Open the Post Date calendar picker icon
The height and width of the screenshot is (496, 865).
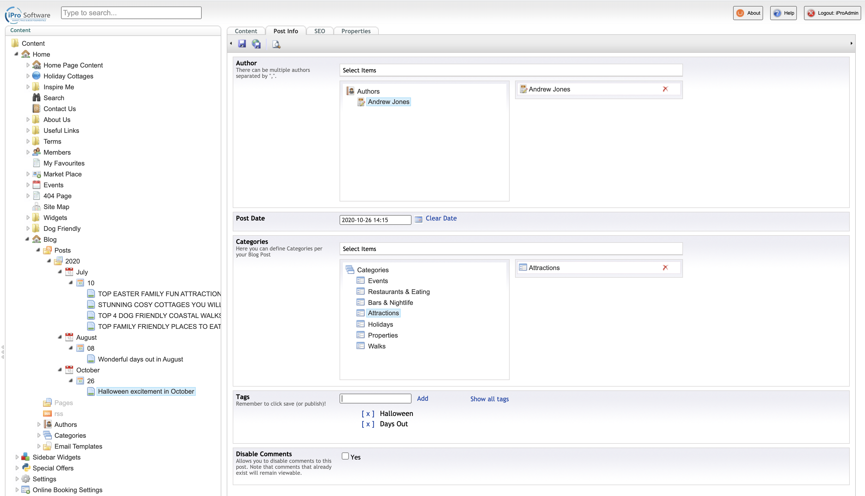418,219
